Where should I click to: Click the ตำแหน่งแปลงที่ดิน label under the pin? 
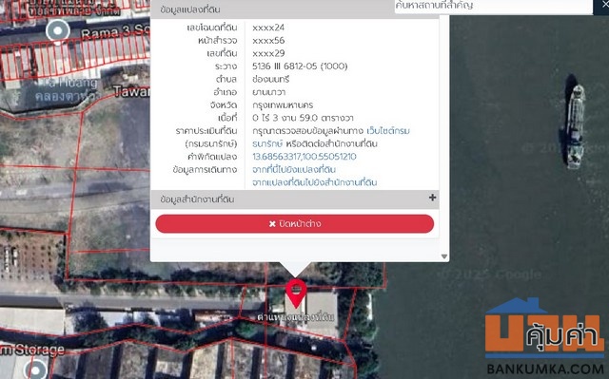(295, 316)
